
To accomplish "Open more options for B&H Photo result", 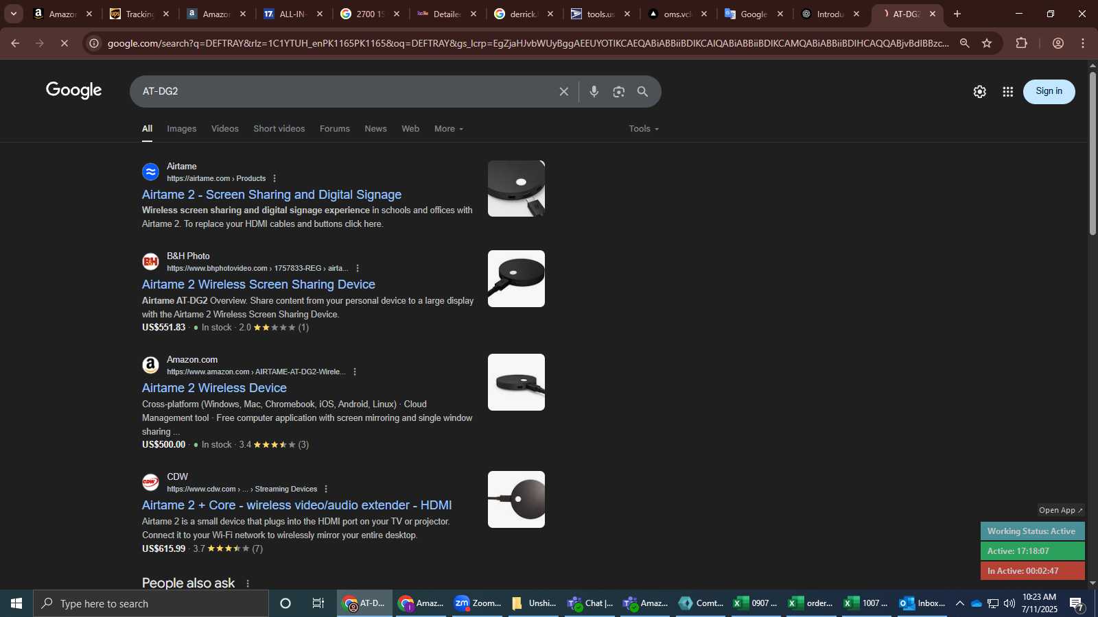I will 358,268.
